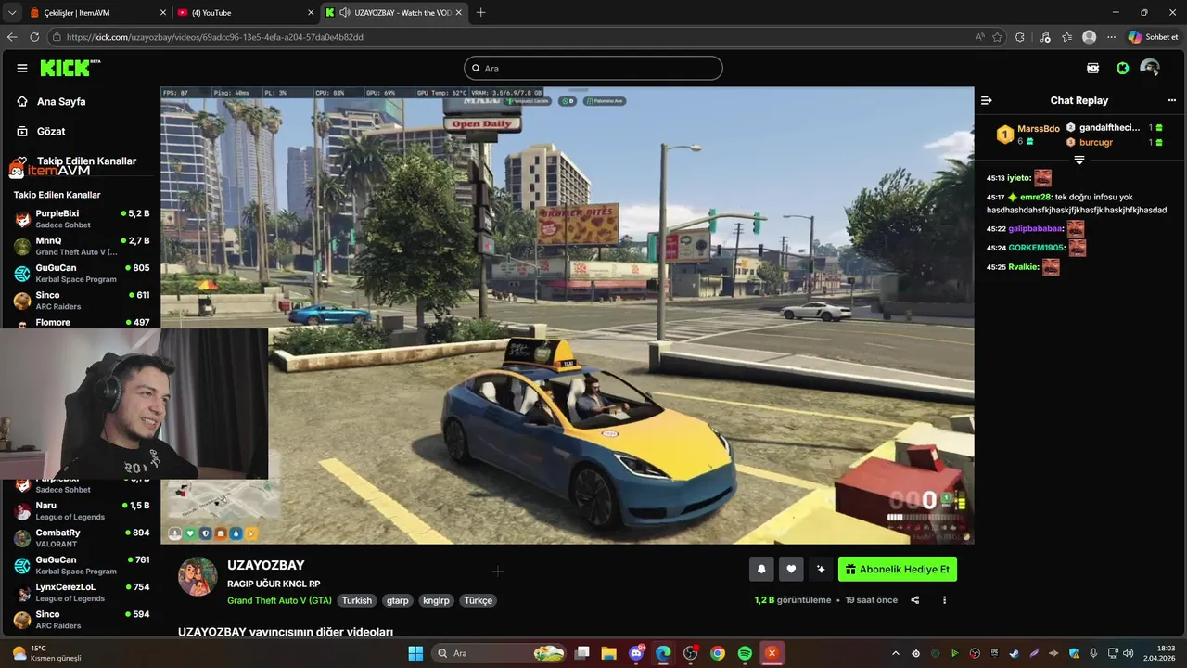Open Edge settings and more menu
Image resolution: width=1187 pixels, height=668 pixels.
(x=1111, y=37)
